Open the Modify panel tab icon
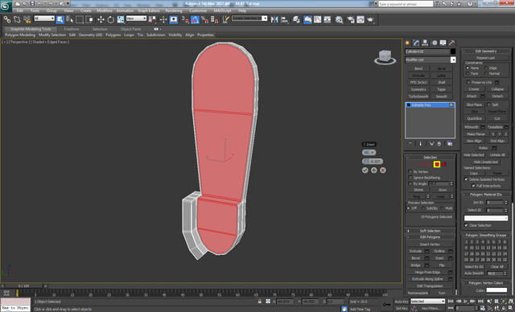The height and width of the screenshot is (312, 515). point(417,43)
